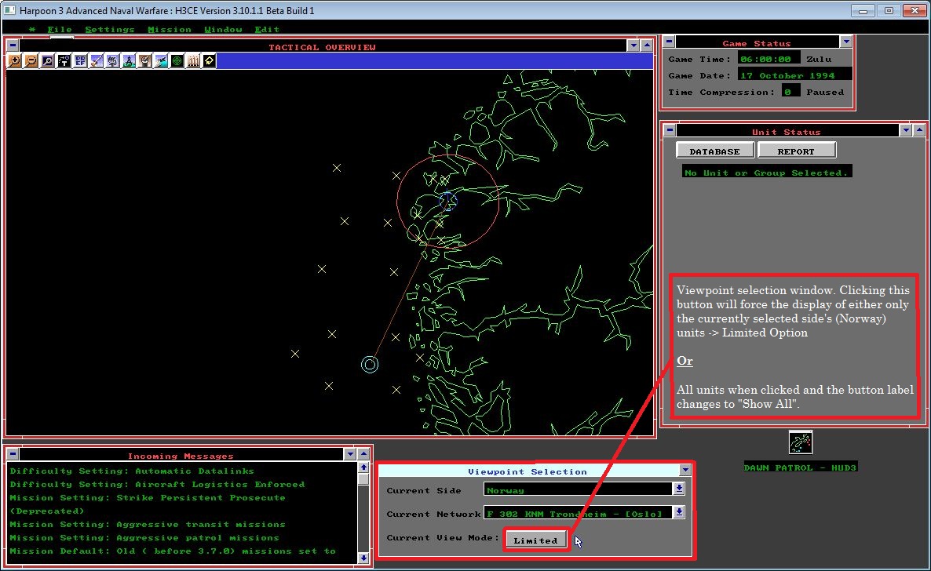Zoom in on the tactical map

click(14, 60)
